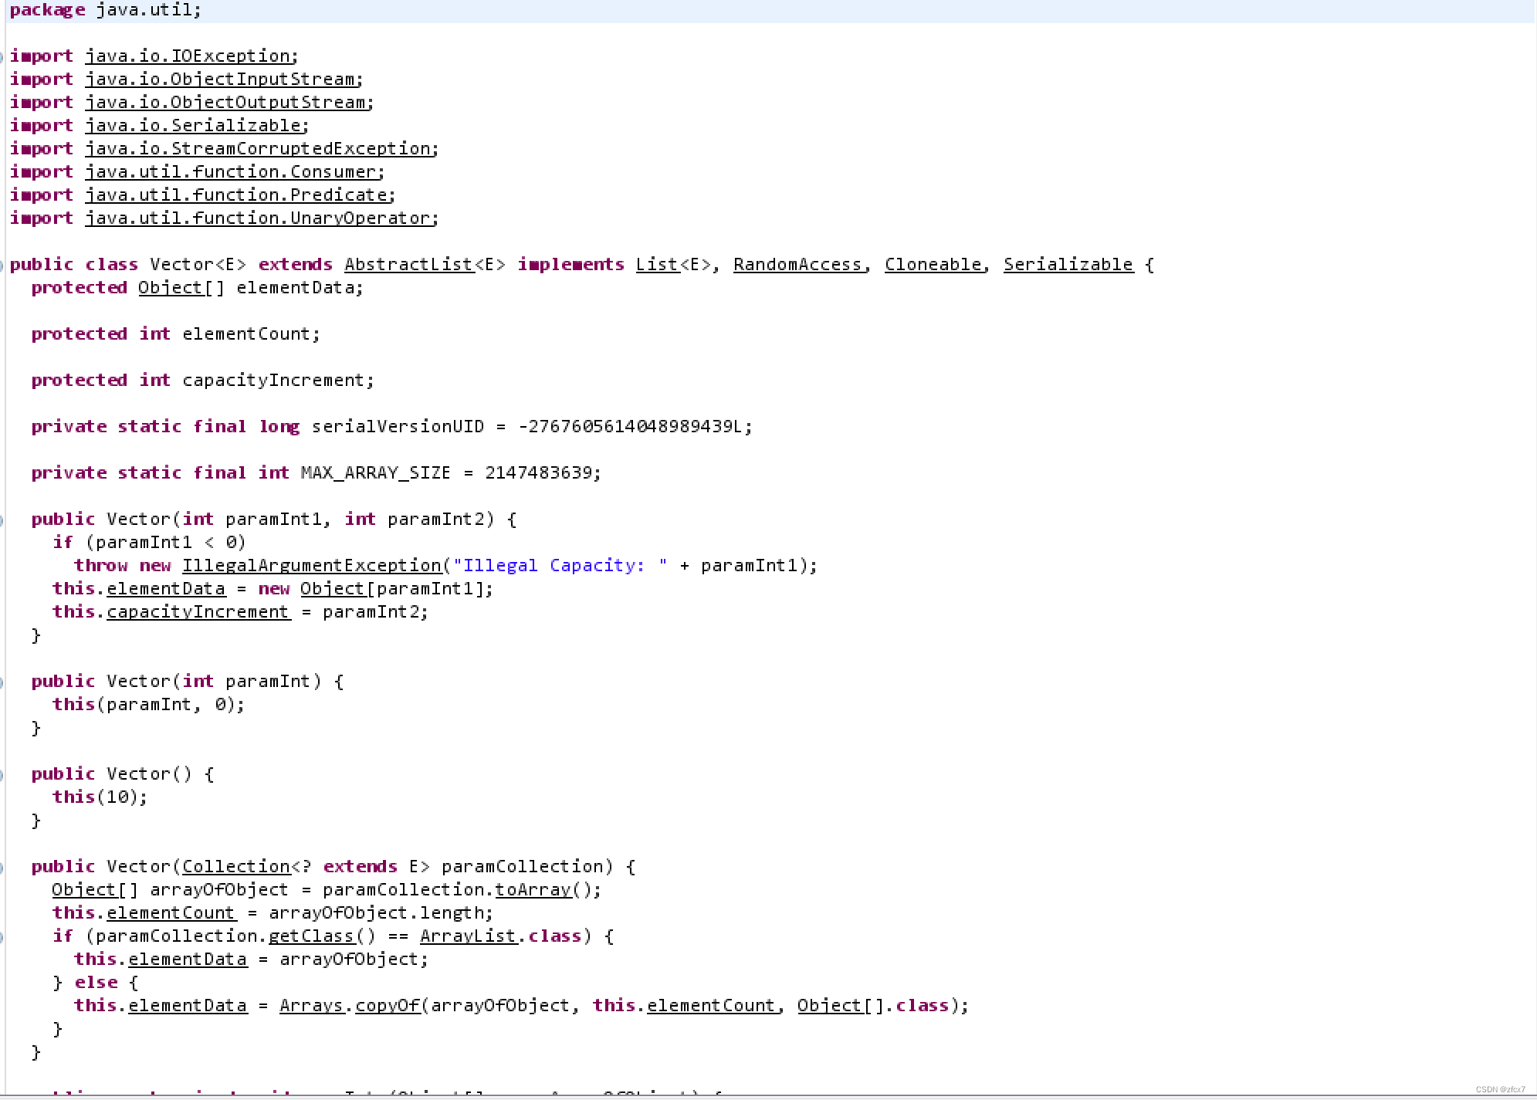Collapse the Vector(int paramInt1, int paramInt2) constructor fold

coord(2,520)
